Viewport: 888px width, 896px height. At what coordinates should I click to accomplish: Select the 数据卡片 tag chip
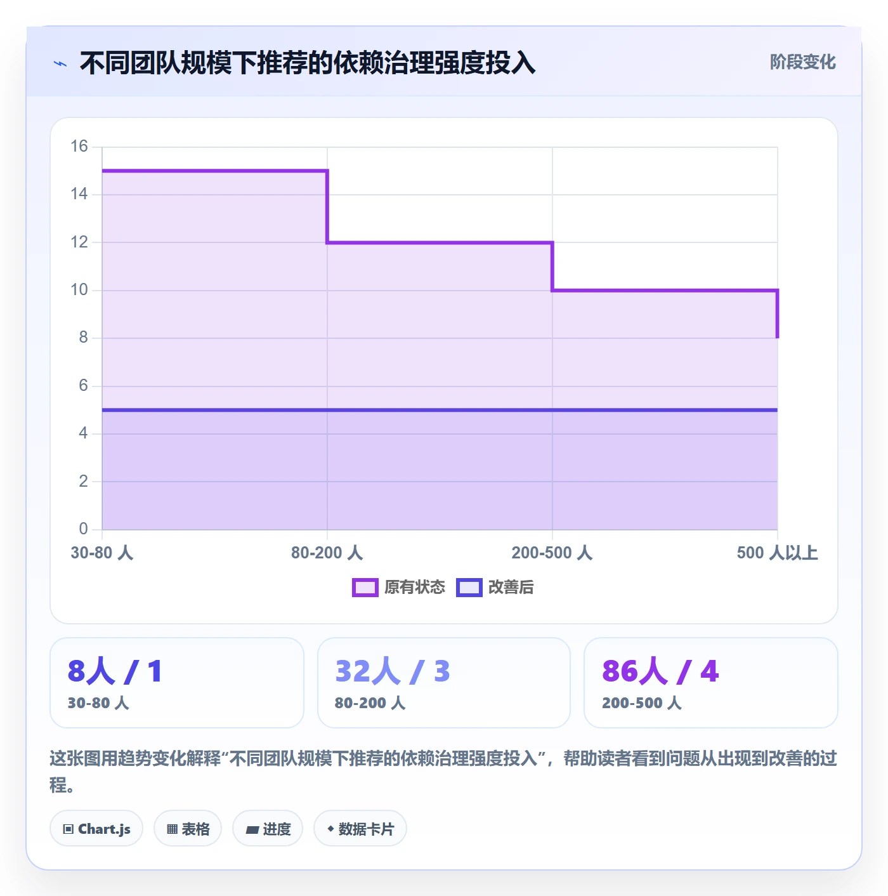(x=360, y=829)
